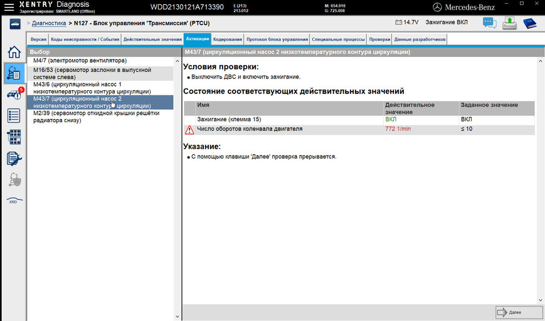Click the 'Указание:' heading
The width and height of the screenshot is (545, 321).
pyautogui.click(x=202, y=146)
